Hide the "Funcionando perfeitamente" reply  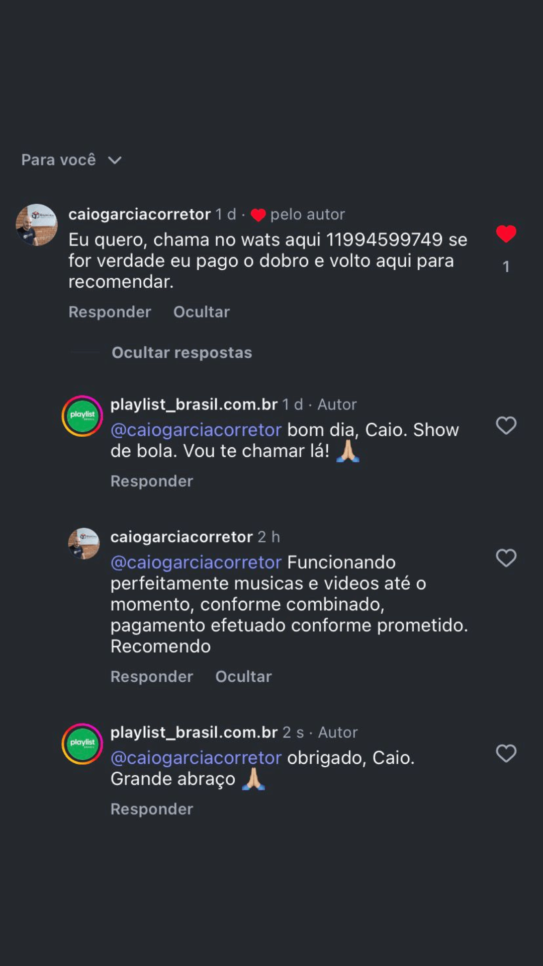[x=243, y=677]
